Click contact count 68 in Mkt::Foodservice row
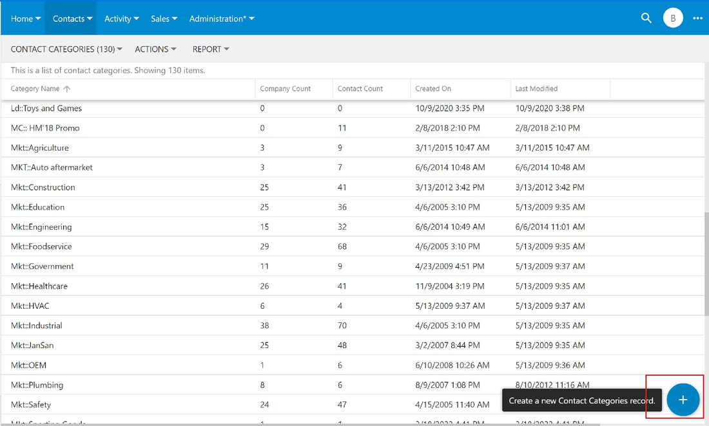 point(342,246)
